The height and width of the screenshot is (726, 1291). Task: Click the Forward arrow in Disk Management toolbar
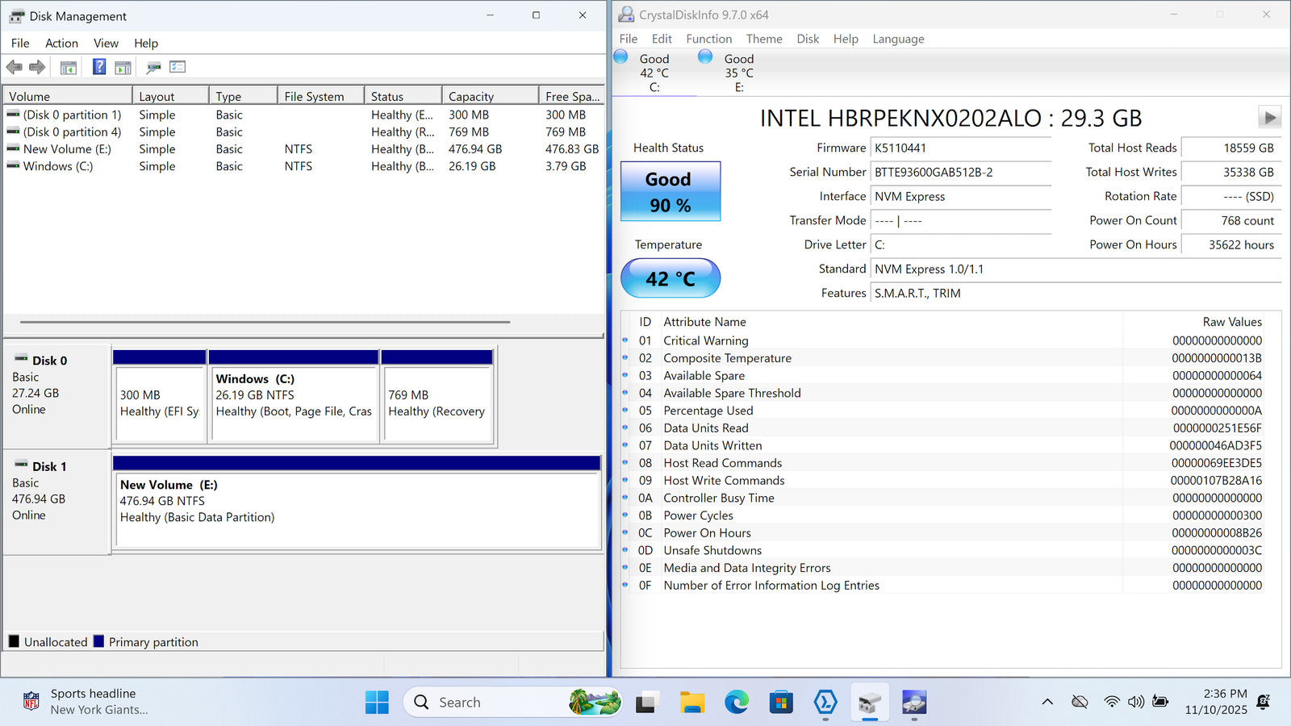(37, 68)
